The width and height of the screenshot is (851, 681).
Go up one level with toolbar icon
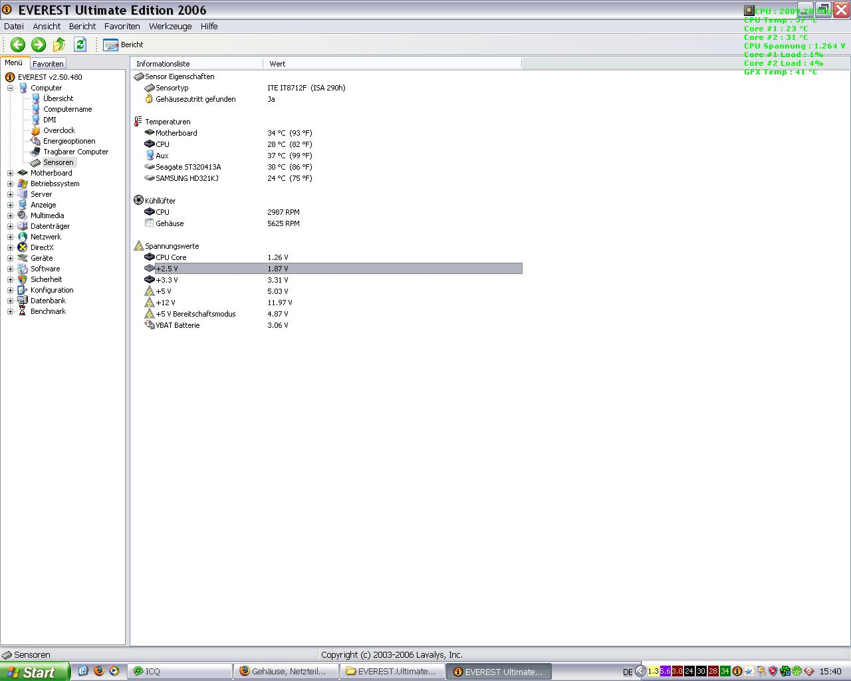coord(59,45)
